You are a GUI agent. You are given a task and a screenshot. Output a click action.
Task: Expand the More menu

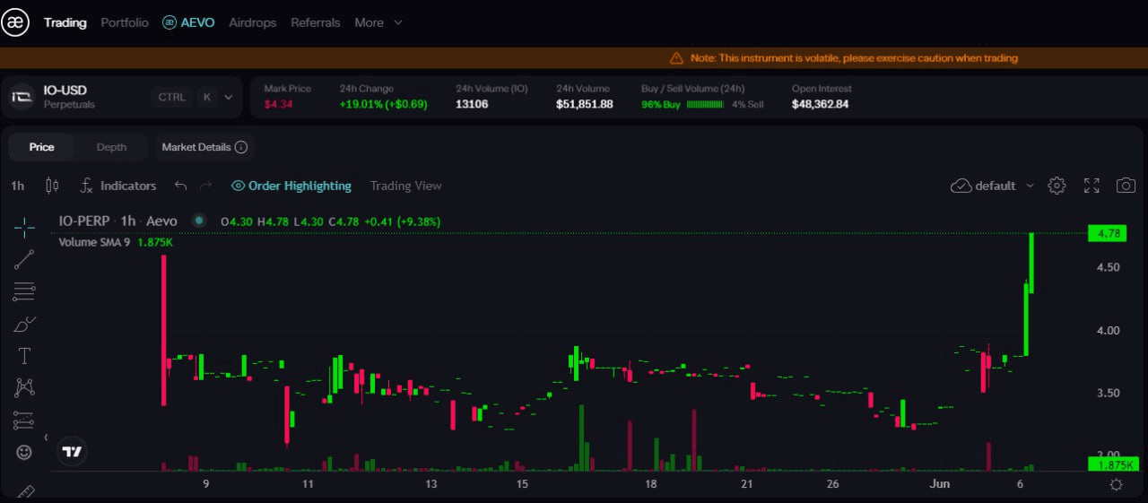click(x=378, y=22)
